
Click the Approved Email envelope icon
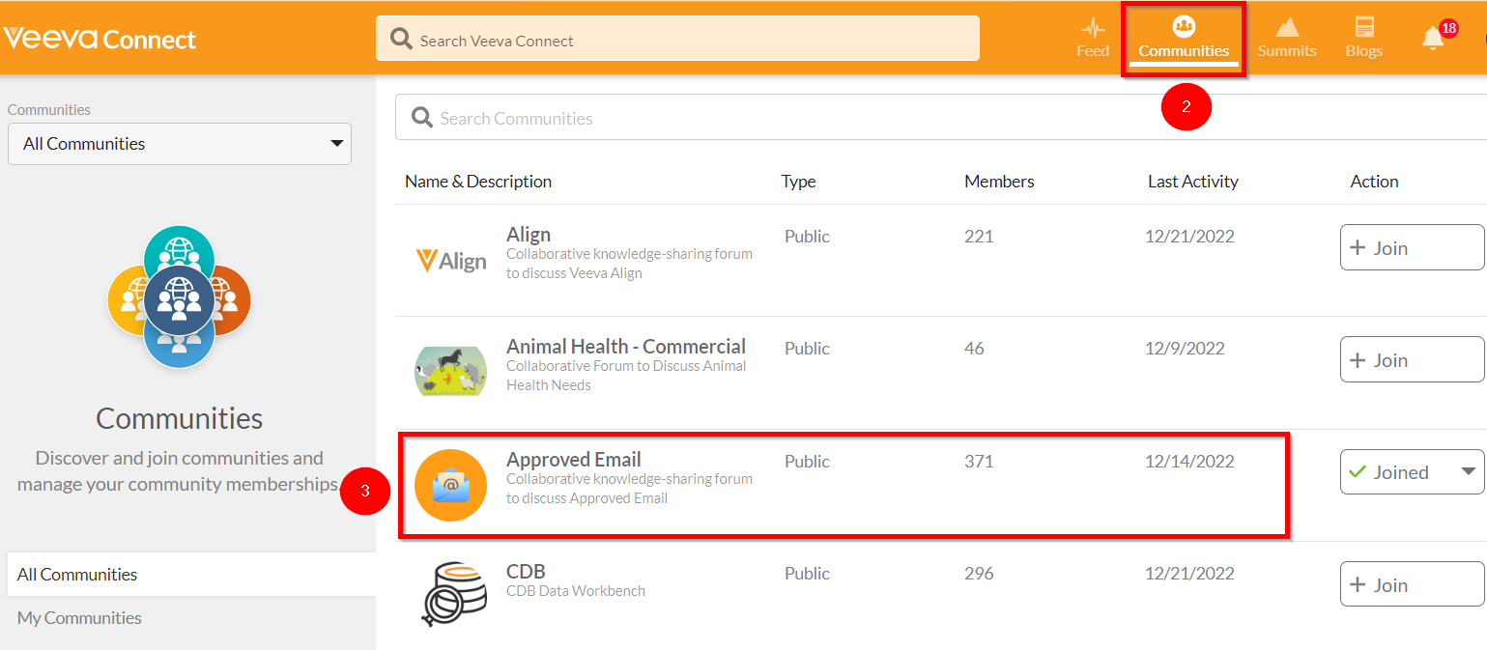click(x=450, y=485)
